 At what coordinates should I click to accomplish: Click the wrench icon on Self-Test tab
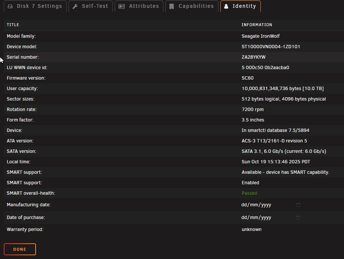pos(75,6)
